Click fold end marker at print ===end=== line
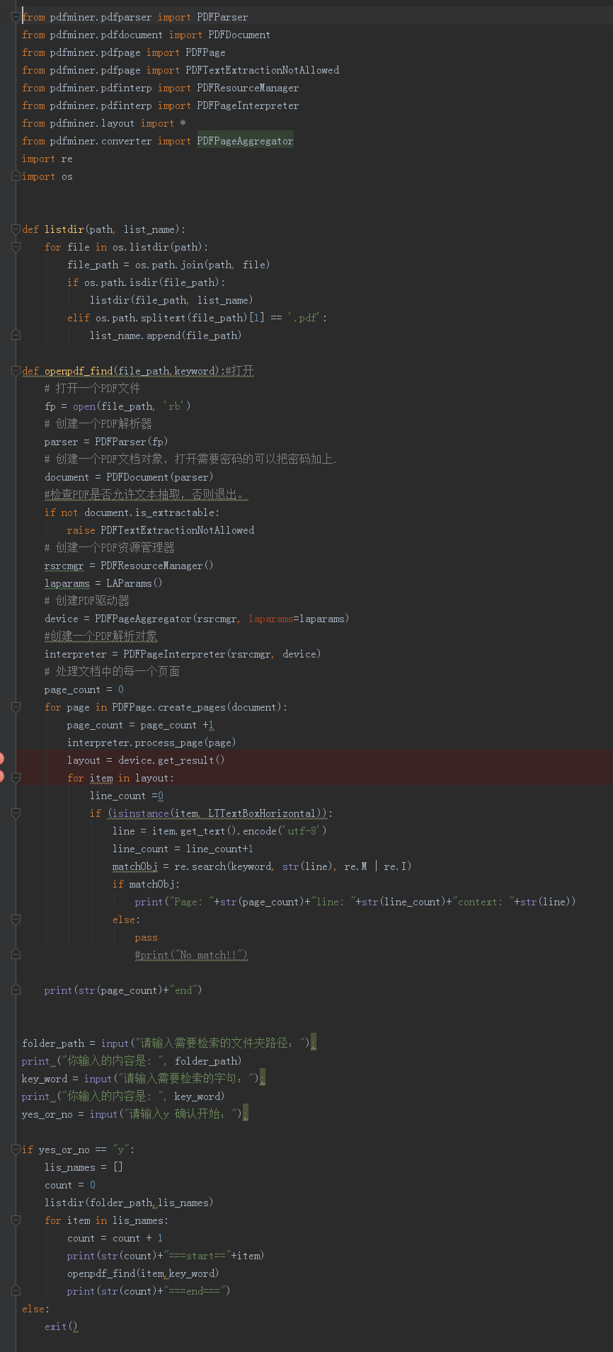The width and height of the screenshot is (613, 1352). click(16, 1291)
